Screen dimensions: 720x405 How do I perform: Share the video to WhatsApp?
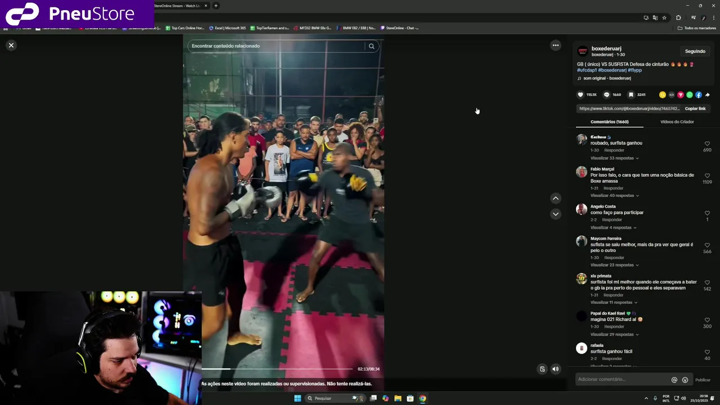click(x=689, y=94)
